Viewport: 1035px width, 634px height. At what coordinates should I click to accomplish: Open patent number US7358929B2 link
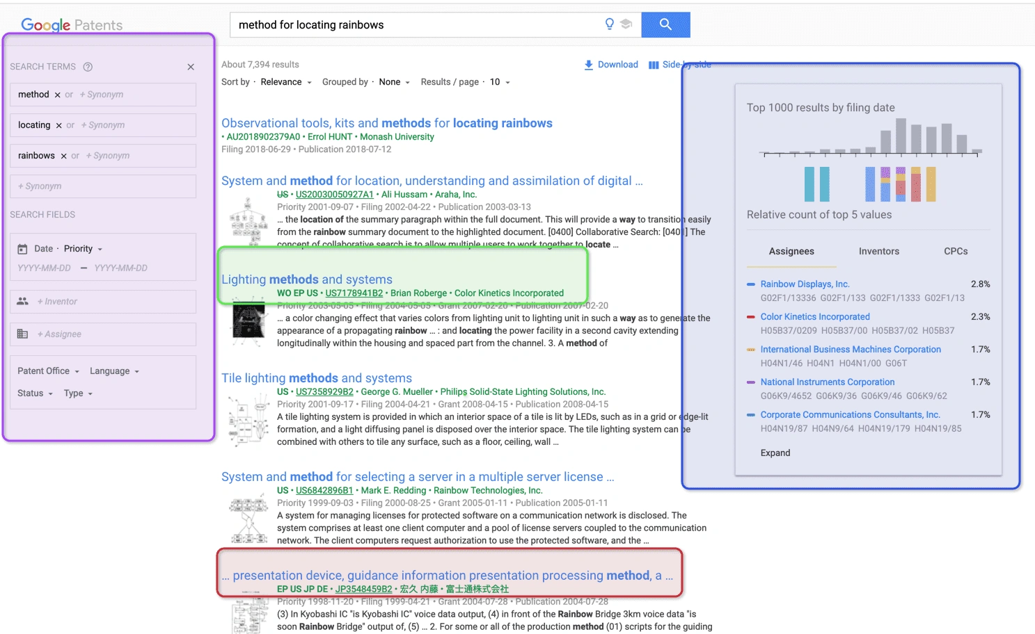(x=324, y=392)
